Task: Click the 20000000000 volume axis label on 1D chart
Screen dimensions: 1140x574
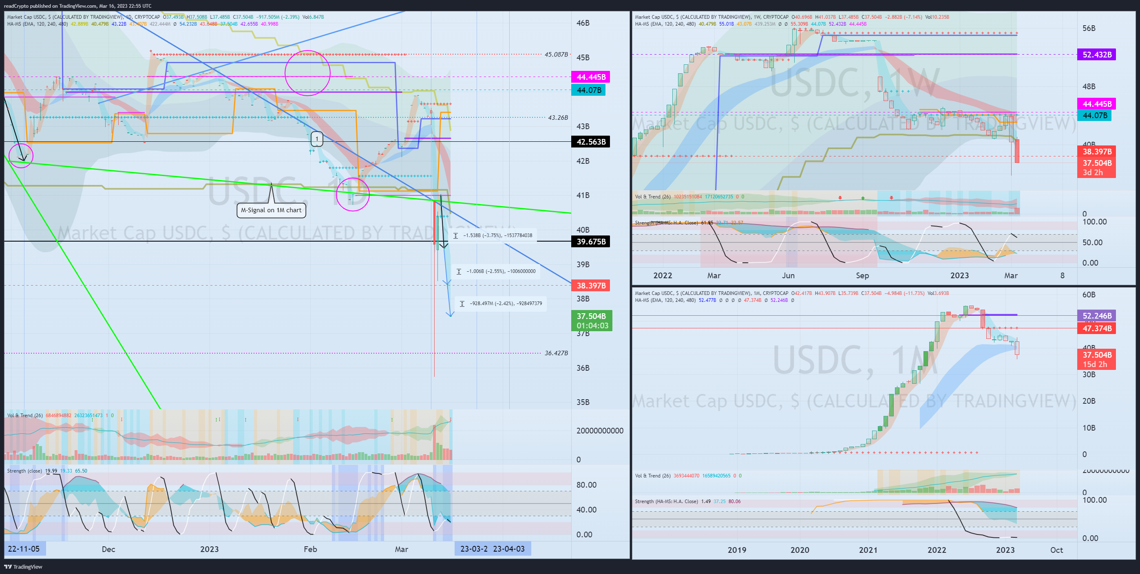Action: tap(600, 431)
